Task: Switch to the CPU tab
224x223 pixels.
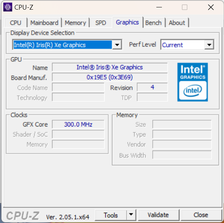Action: 16,23
